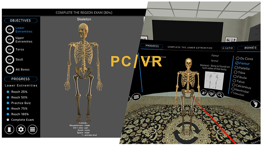Click the OBJECTIVES header in PC panel

point(21,21)
